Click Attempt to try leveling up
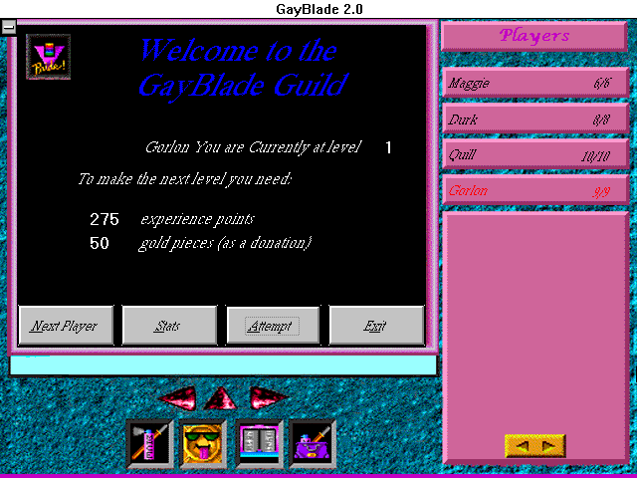 [273, 326]
